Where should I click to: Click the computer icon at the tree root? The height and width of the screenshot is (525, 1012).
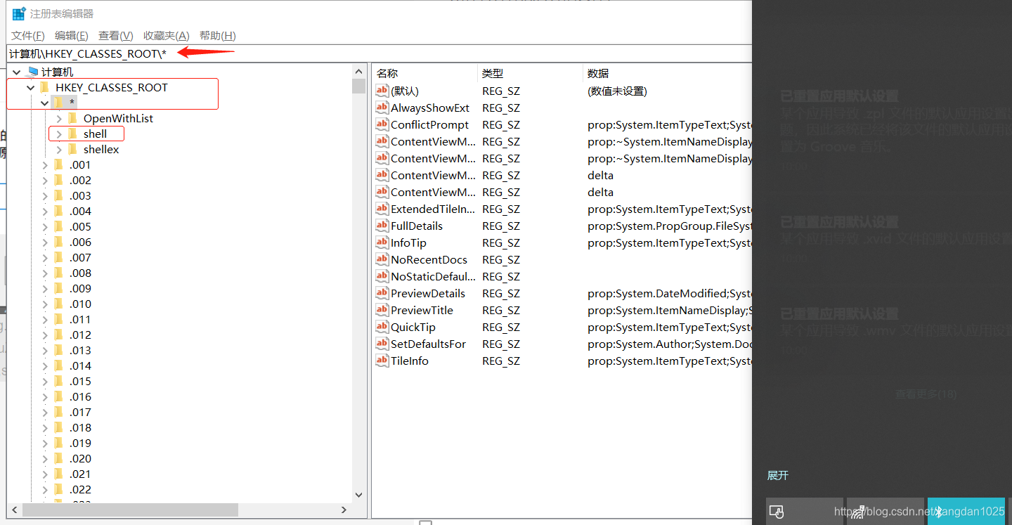pyautogui.click(x=32, y=72)
